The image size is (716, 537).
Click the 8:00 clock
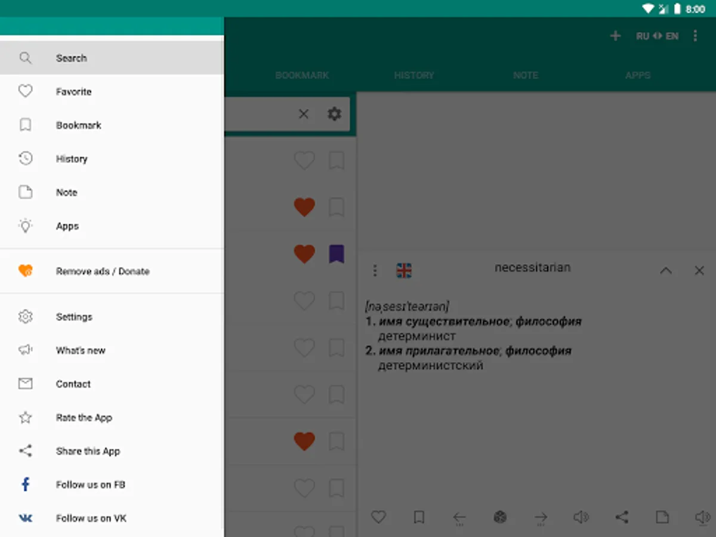coord(696,9)
